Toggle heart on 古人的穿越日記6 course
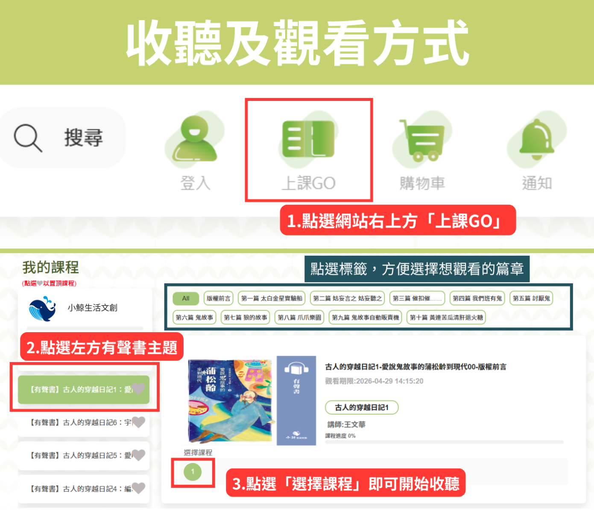 pyautogui.click(x=138, y=422)
